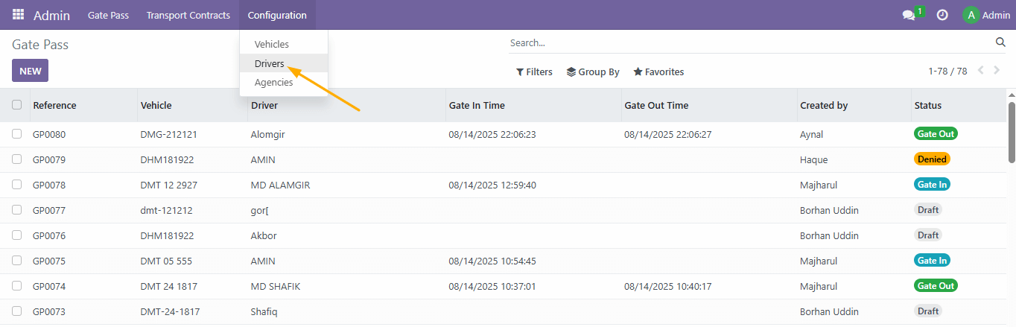This screenshot has height=327, width=1016.
Task: Click the activities clock icon
Action: (x=942, y=15)
